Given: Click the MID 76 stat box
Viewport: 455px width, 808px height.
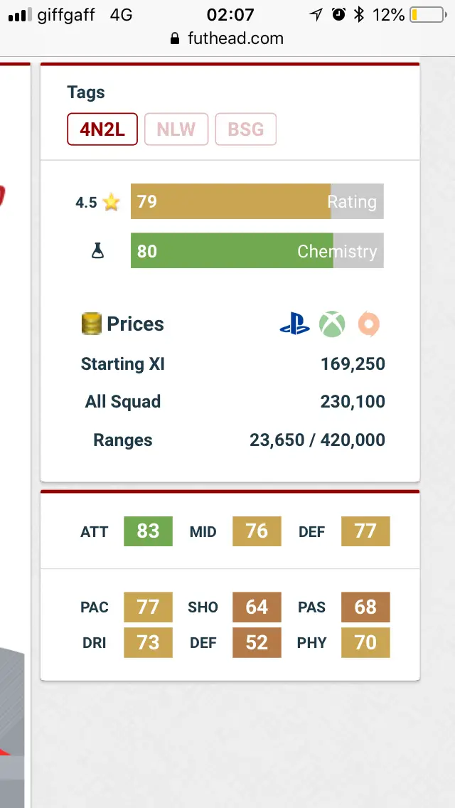Looking at the screenshot, I should (257, 531).
